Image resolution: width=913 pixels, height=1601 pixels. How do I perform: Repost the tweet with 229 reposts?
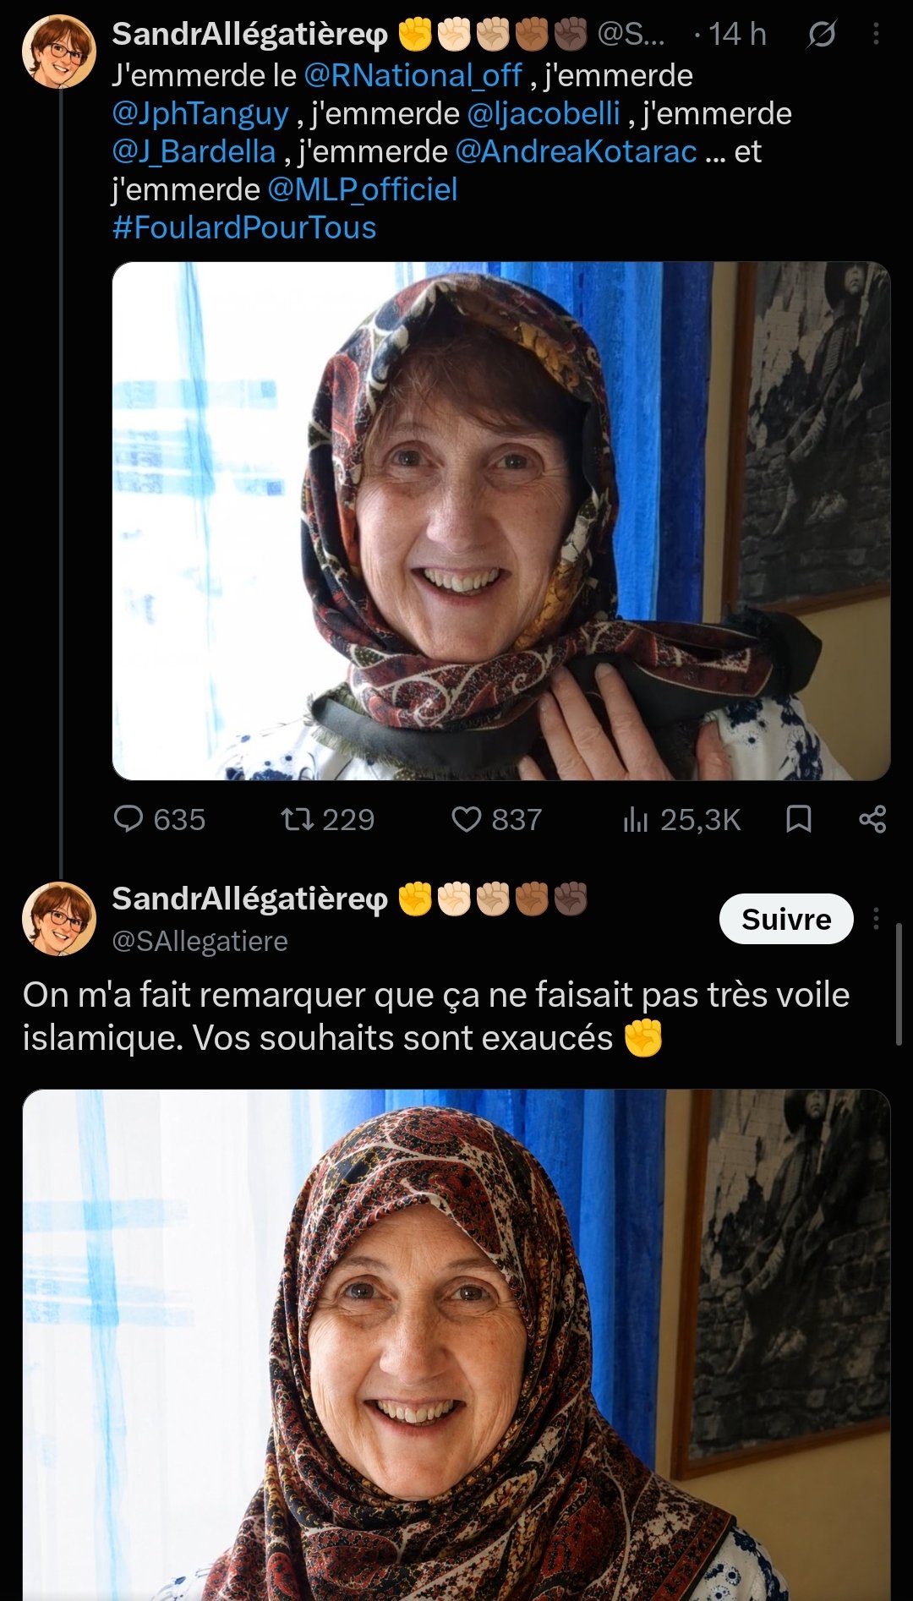coord(298,819)
